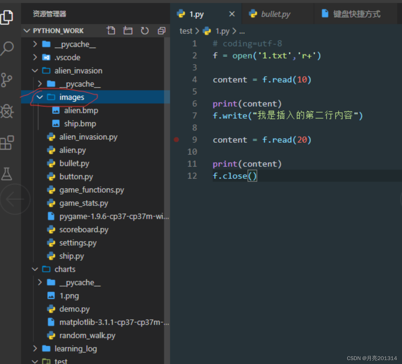Image resolution: width=402 pixels, height=364 pixels.
Task: Open the Search view in activity bar
Action: tap(7, 48)
